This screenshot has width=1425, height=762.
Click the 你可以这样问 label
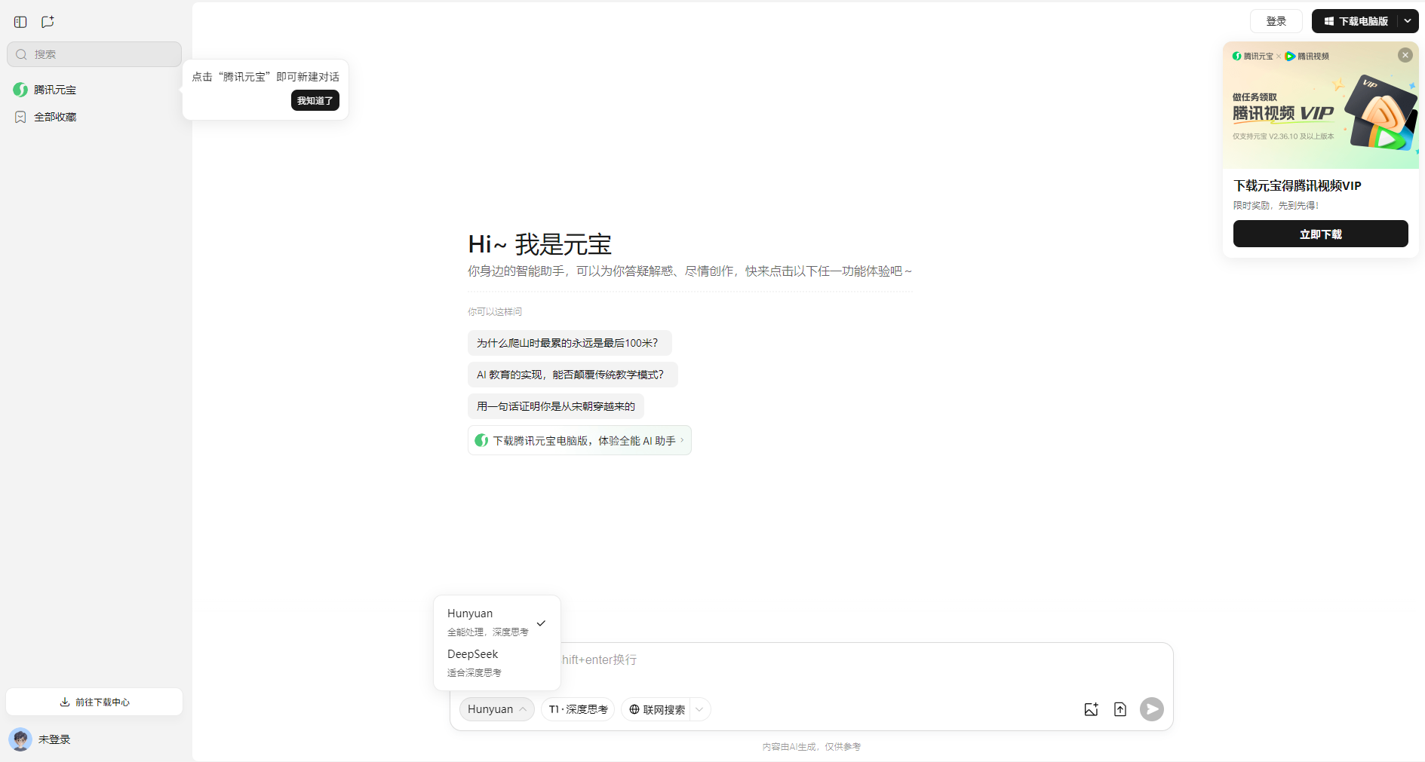pos(495,311)
